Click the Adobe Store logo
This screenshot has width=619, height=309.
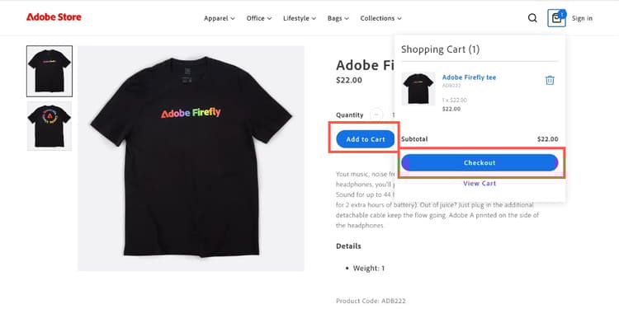(54, 17)
